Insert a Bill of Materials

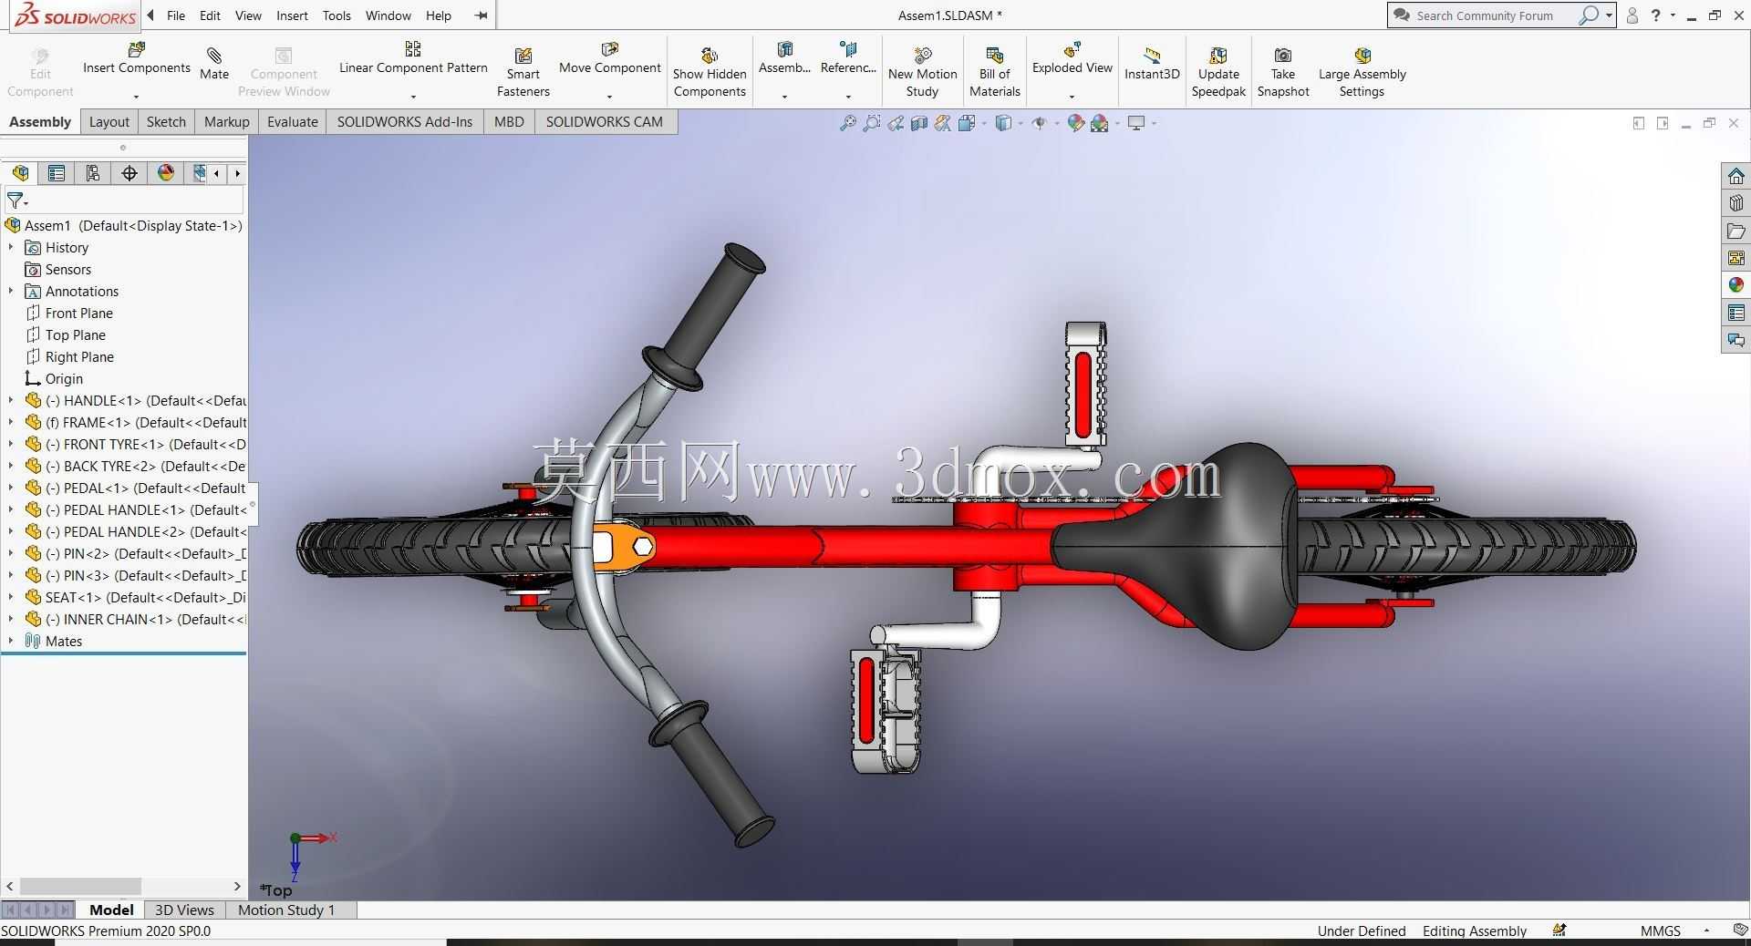995,73
